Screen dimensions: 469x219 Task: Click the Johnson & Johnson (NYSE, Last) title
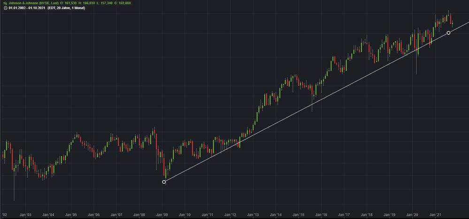point(33,3)
